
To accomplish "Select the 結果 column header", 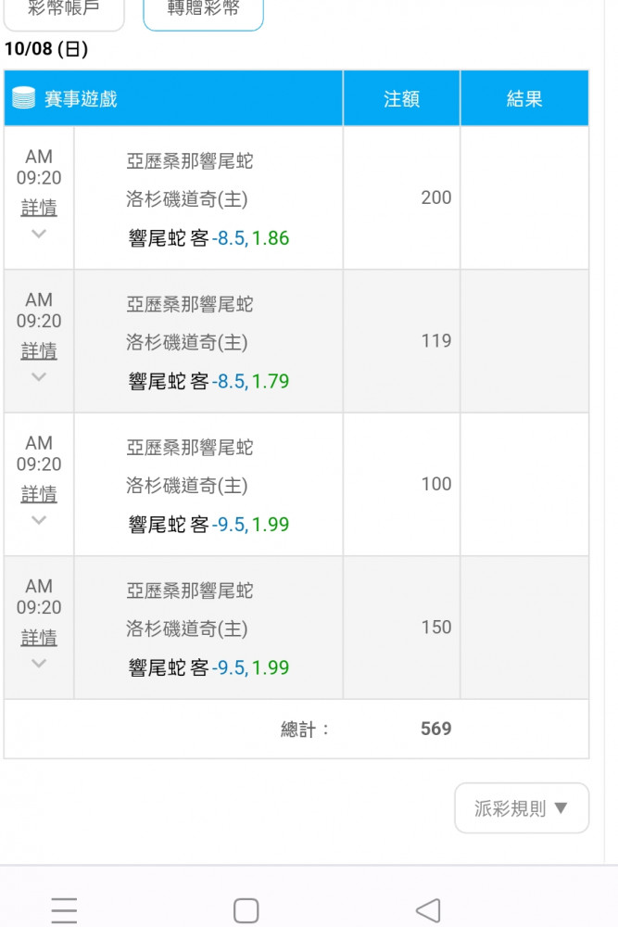I will (524, 98).
